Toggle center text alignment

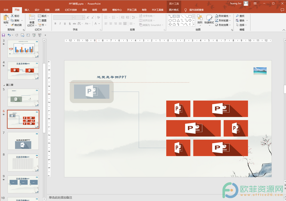(x=111, y=24)
